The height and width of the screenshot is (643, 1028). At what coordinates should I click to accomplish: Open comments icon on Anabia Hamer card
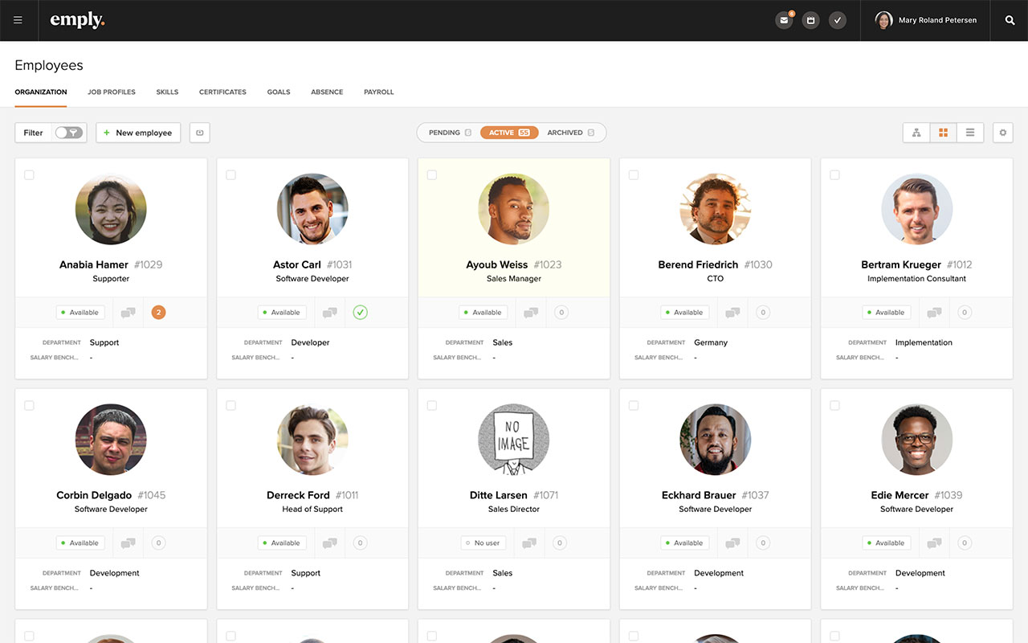128,313
